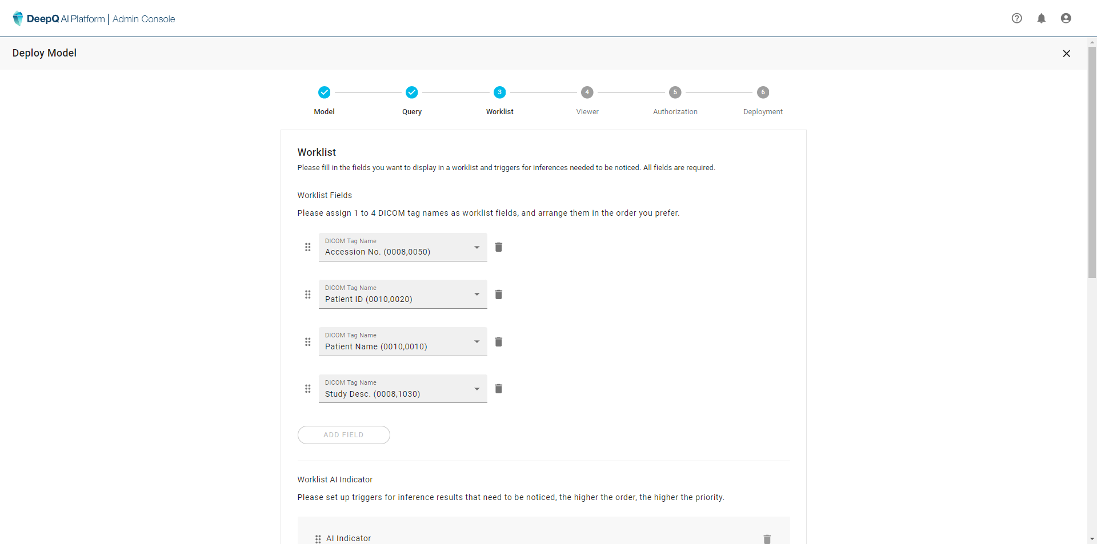Image resolution: width=1097 pixels, height=544 pixels.
Task: Close the Deploy Model wizard
Action: click(1066, 54)
